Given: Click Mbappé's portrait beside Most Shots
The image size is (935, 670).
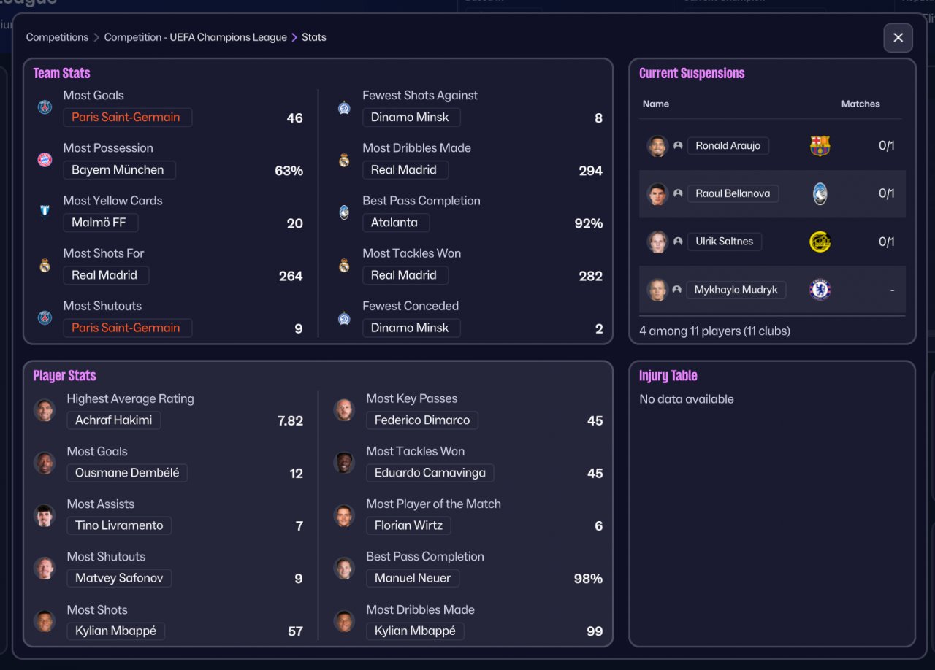Looking at the screenshot, I should pyautogui.click(x=45, y=621).
